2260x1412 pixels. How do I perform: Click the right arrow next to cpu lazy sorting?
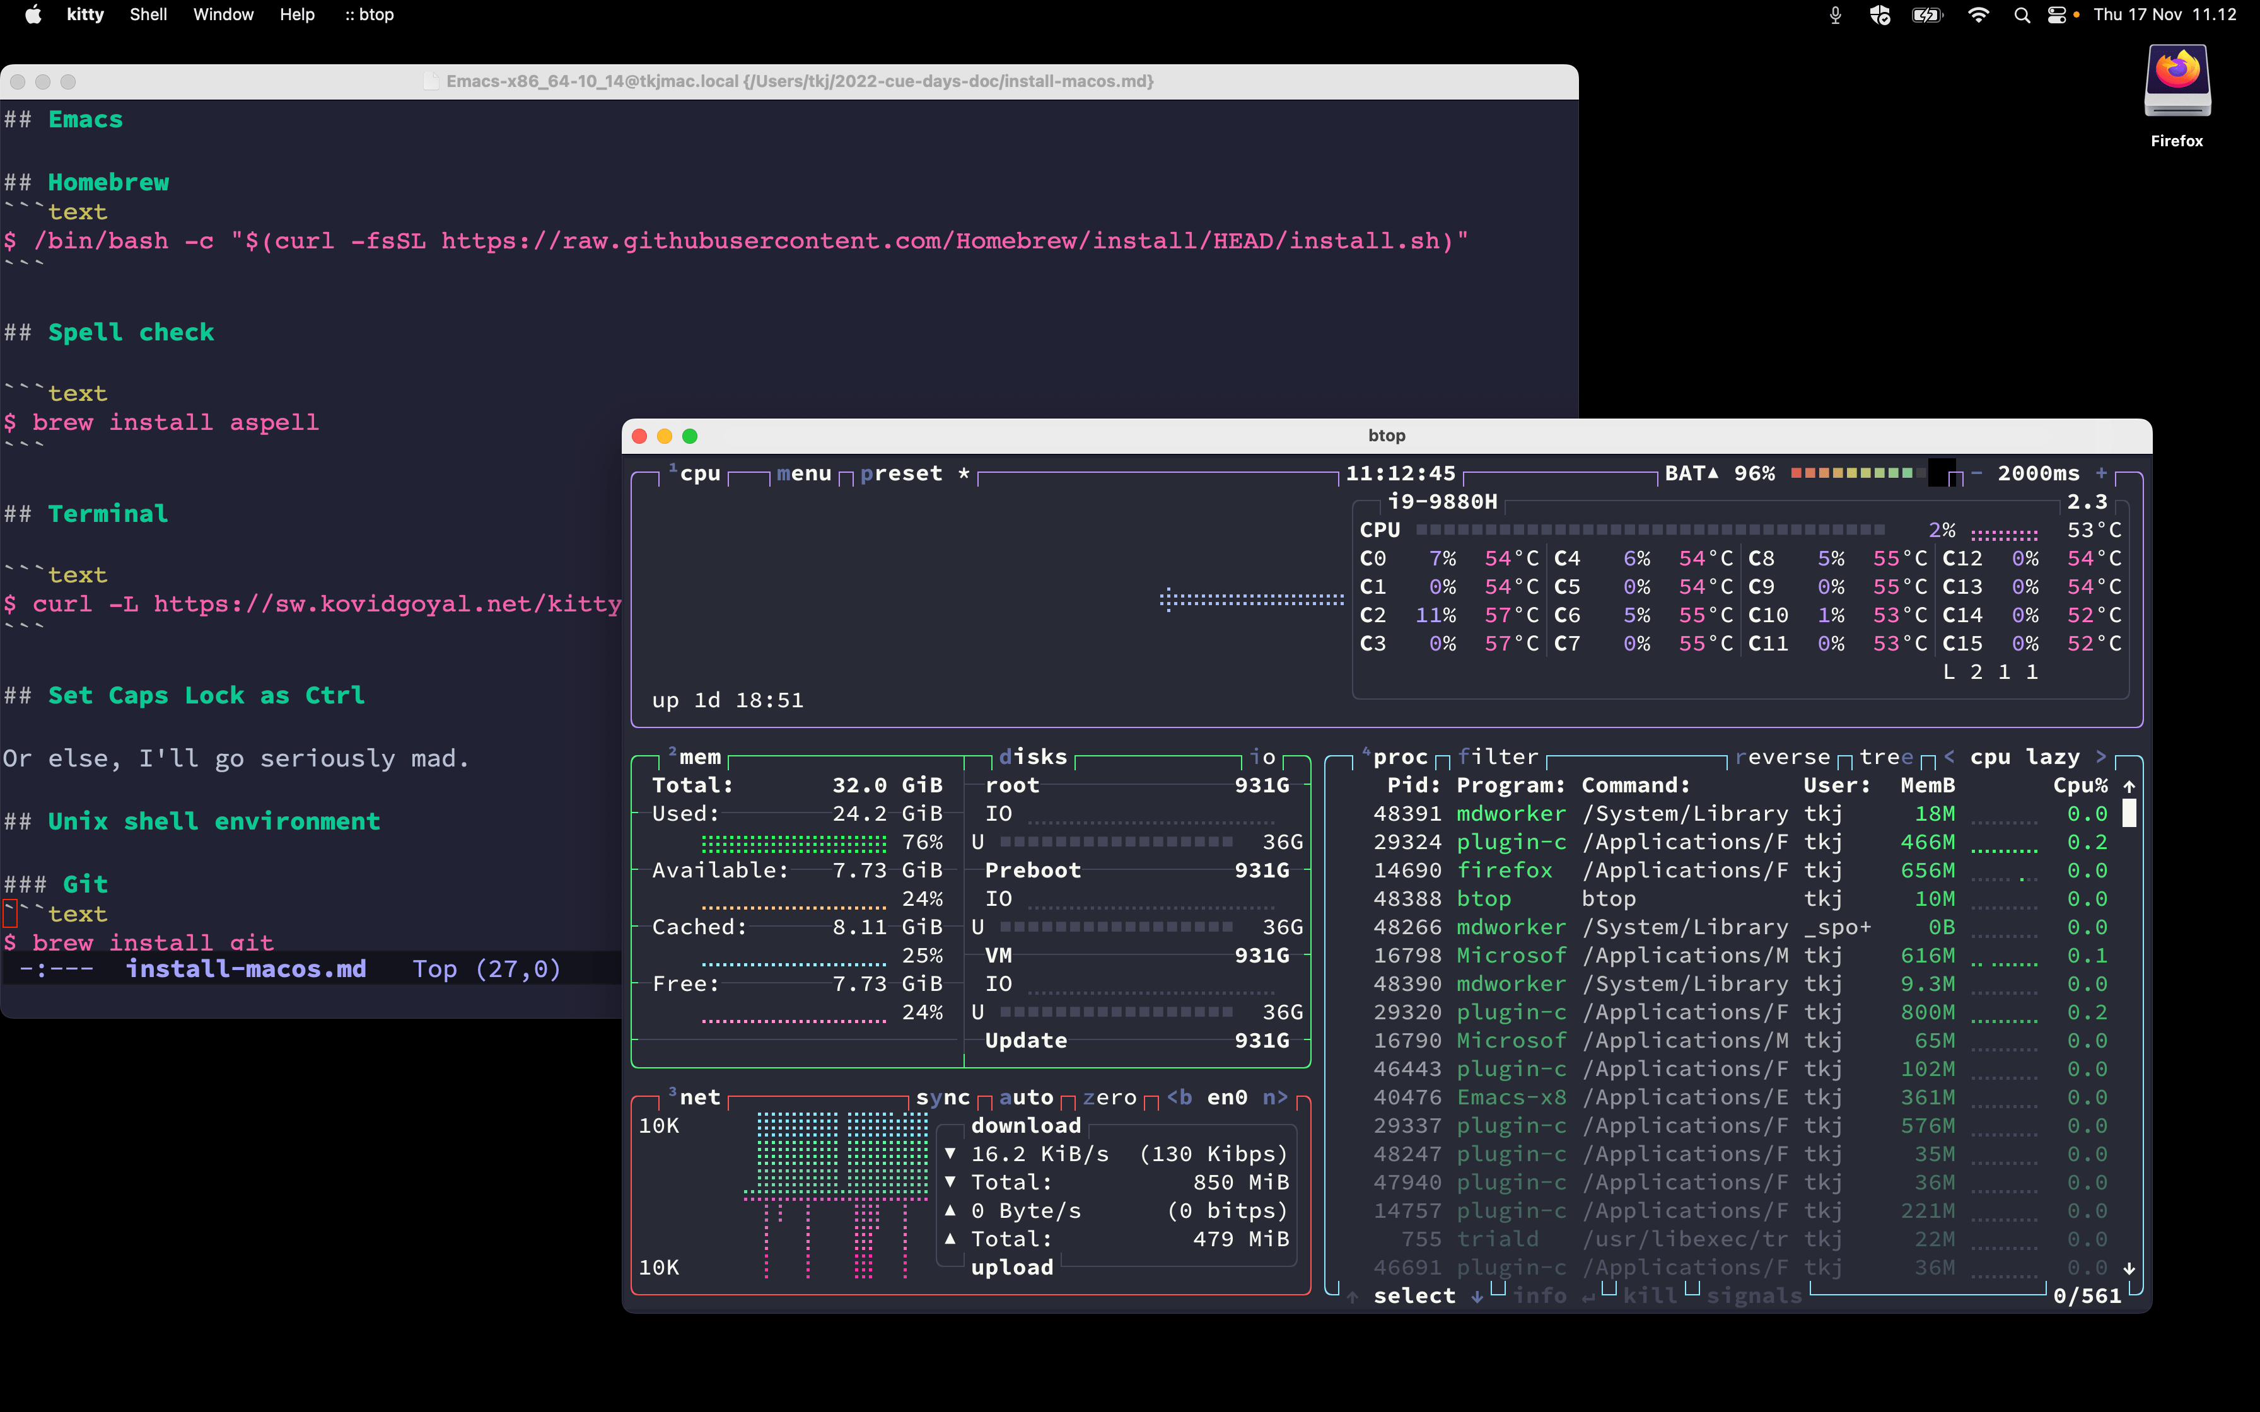[x=2100, y=756]
